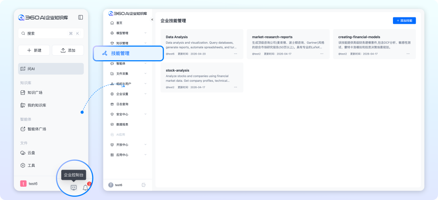Expand 知识管理 chevron
This screenshot has height=200, width=438.
(x=146, y=43)
